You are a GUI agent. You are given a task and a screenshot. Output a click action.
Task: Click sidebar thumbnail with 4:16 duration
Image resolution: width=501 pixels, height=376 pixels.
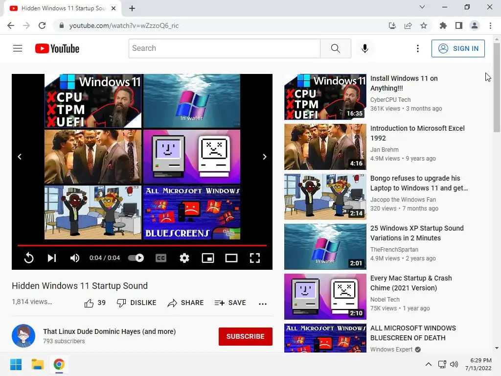tap(325, 147)
